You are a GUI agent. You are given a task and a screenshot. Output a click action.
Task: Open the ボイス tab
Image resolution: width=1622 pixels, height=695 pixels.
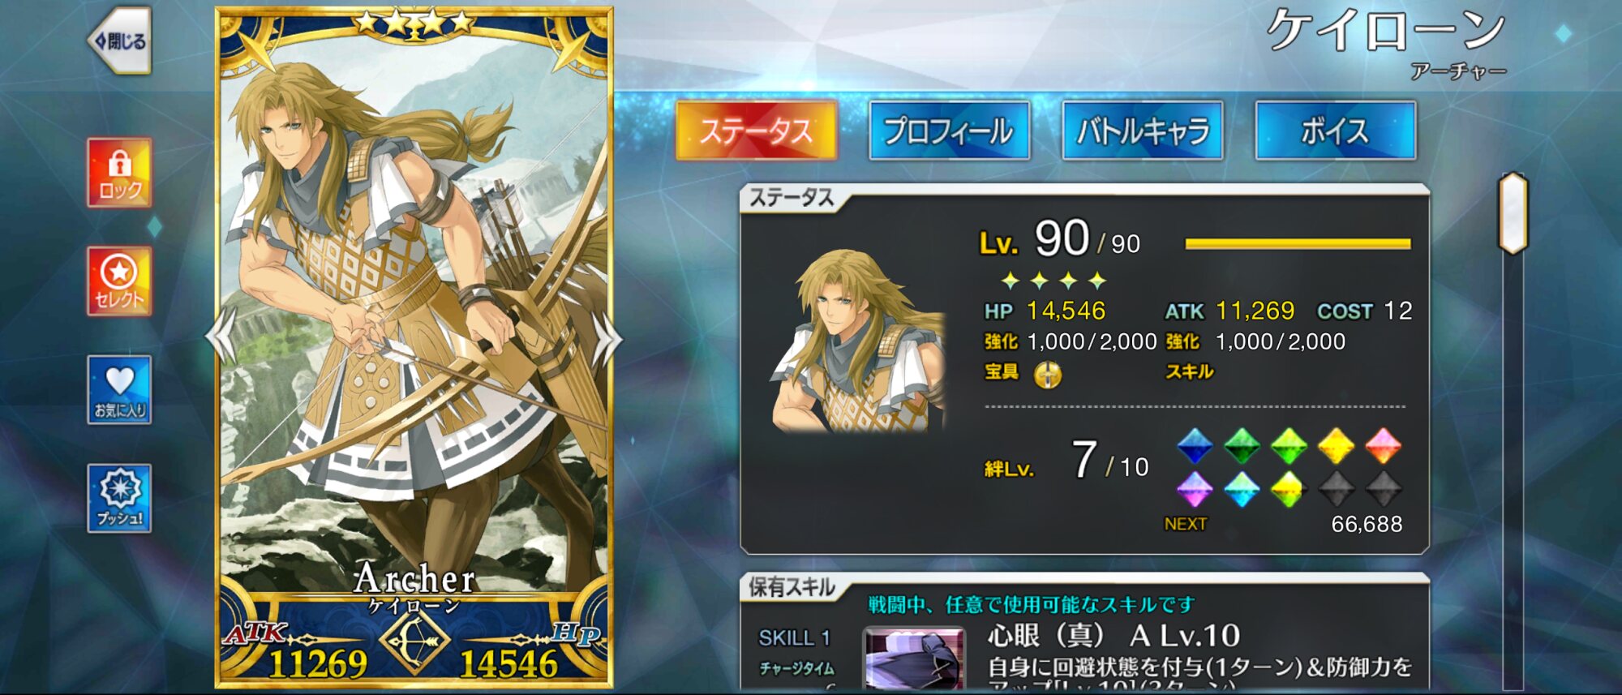tap(1335, 130)
